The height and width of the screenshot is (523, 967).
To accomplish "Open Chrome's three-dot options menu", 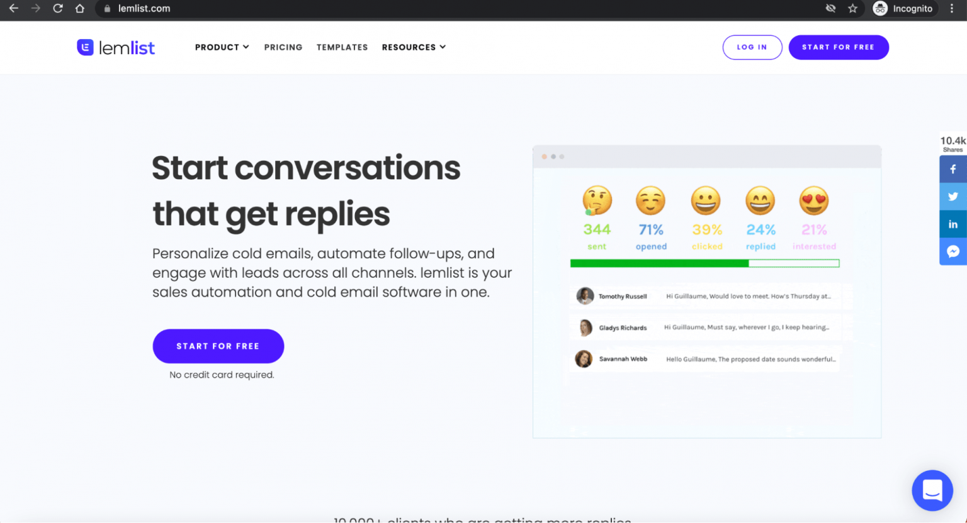I will click(952, 8).
